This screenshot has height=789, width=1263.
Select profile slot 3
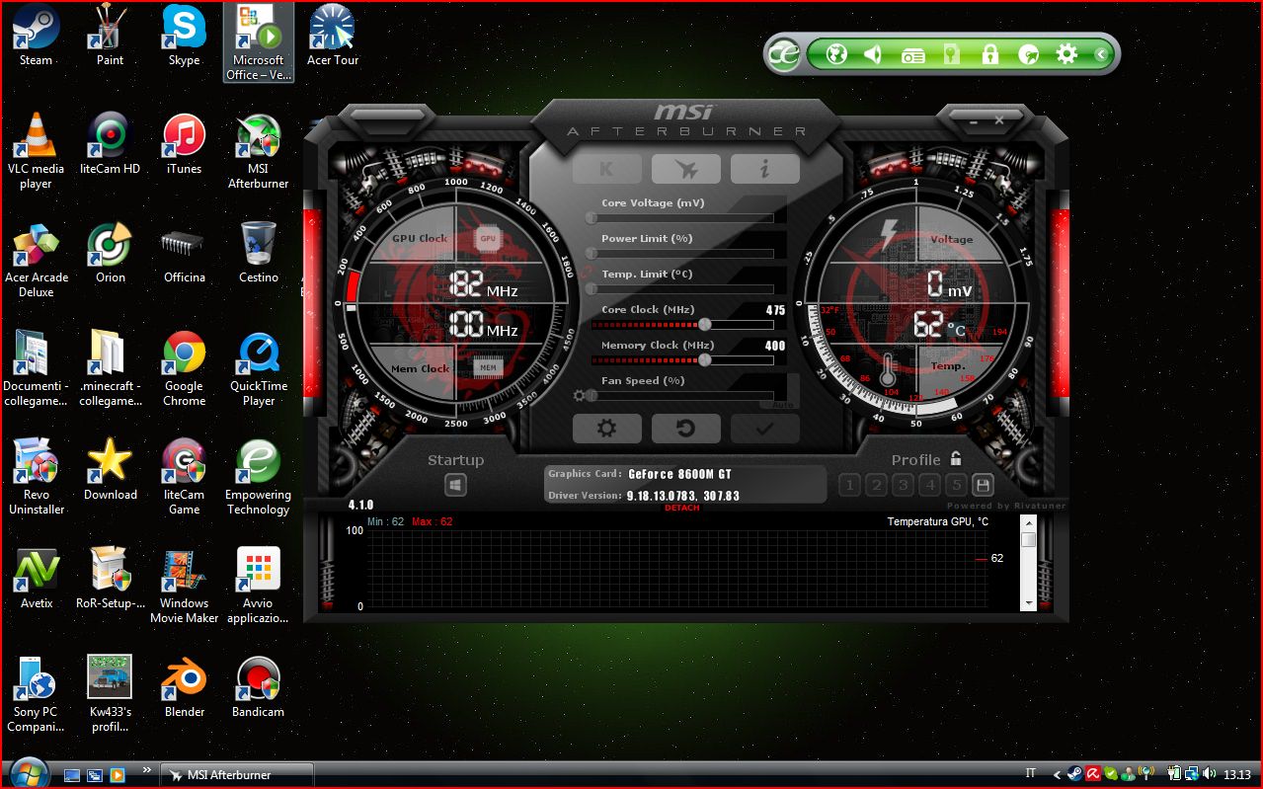point(903,485)
